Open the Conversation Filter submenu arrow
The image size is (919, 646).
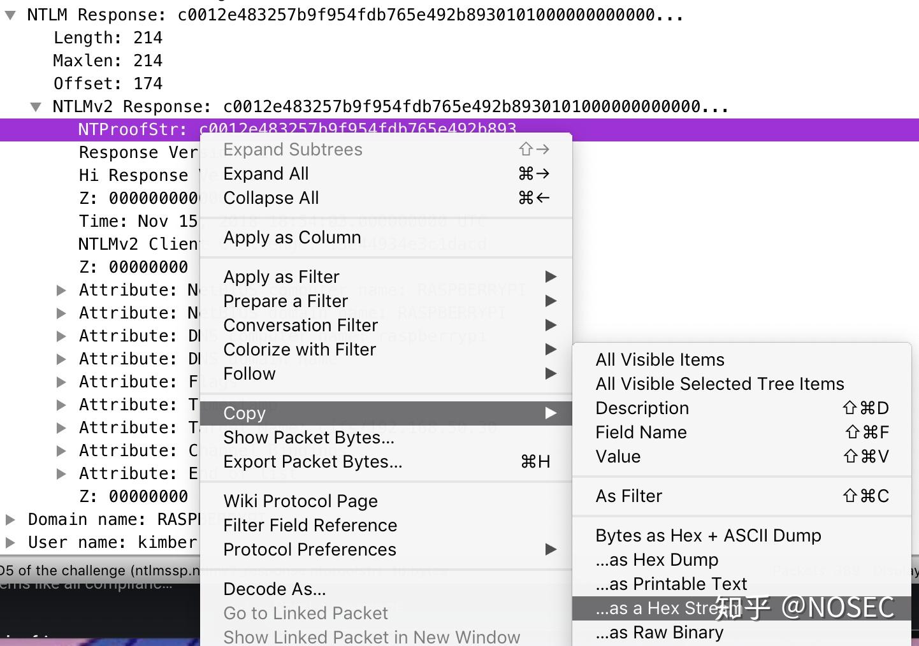551,325
